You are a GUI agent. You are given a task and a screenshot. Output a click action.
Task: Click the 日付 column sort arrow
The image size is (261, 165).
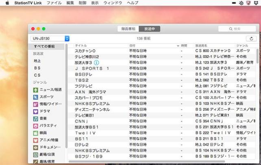click(178, 45)
